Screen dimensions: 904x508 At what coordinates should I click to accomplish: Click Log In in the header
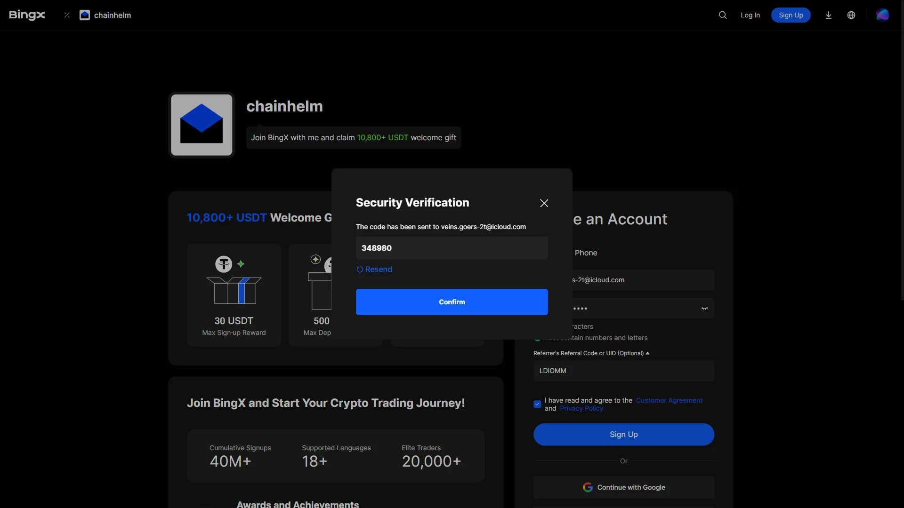point(750,15)
